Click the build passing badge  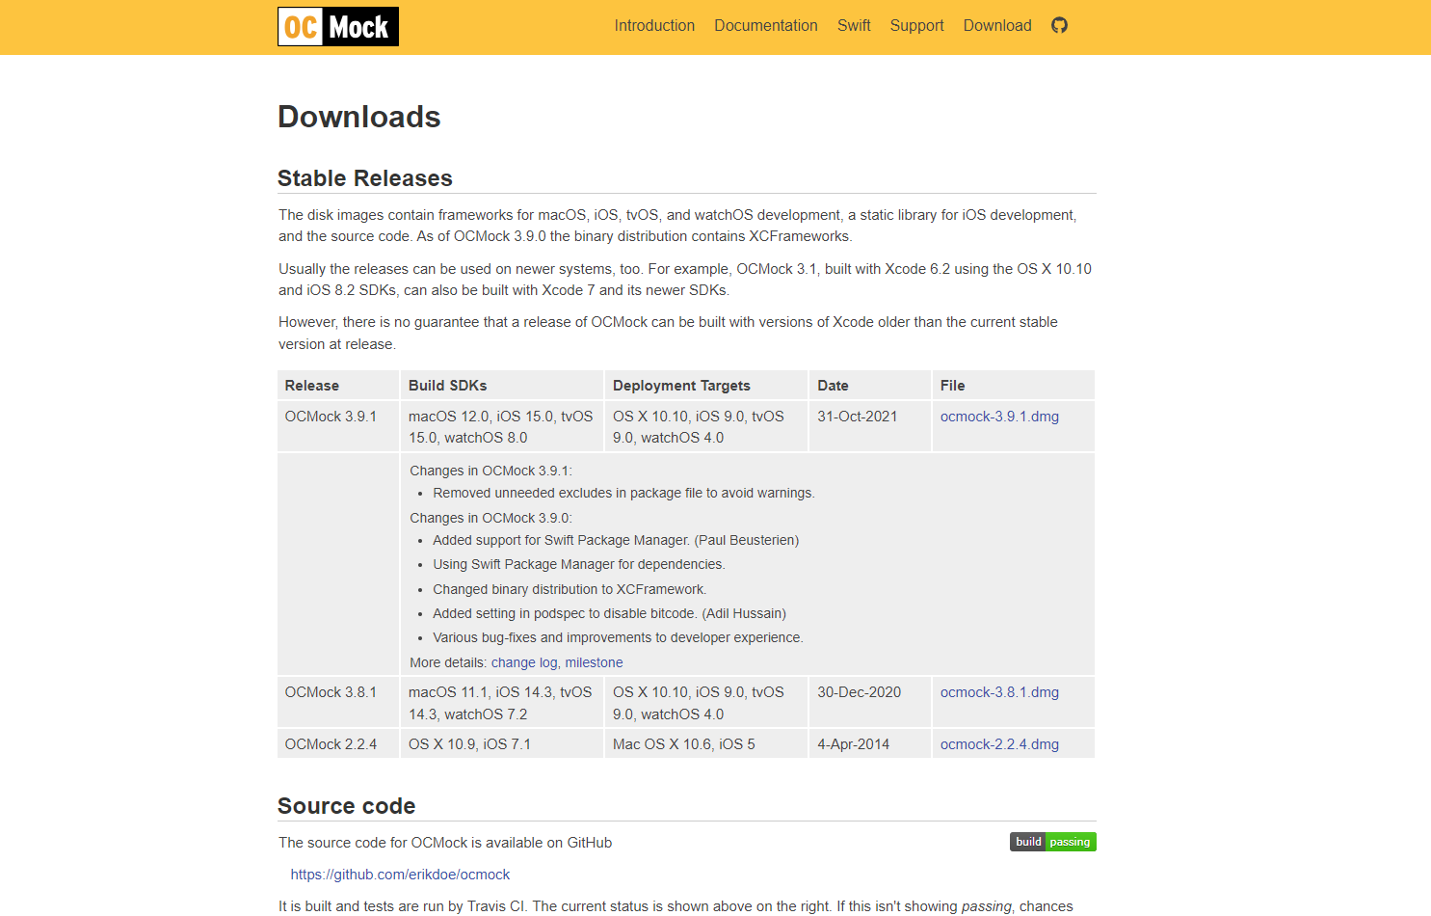[x=1052, y=842]
